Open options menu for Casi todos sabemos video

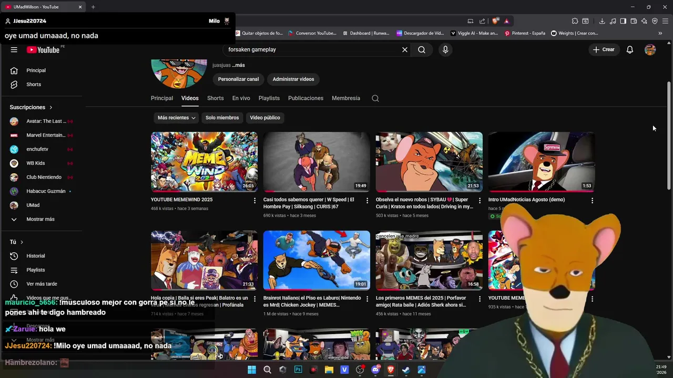368,201
